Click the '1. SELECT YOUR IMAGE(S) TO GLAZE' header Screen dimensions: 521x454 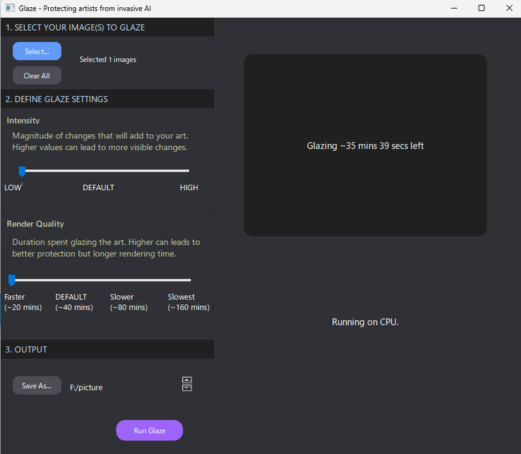(75, 27)
